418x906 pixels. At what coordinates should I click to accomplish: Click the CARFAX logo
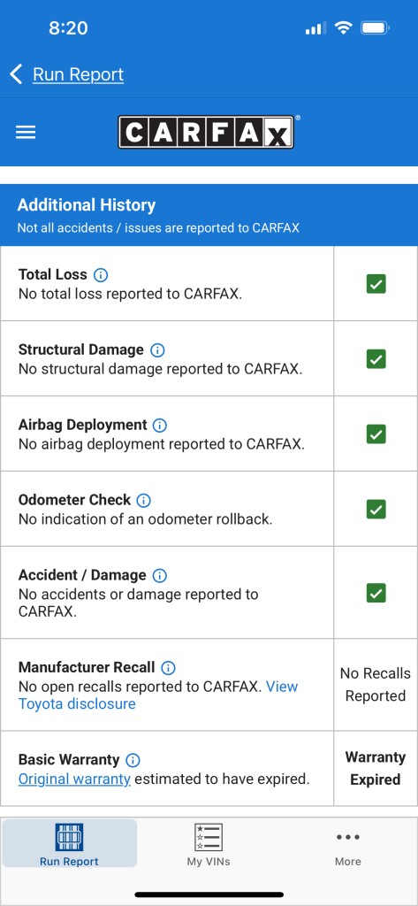point(208,132)
